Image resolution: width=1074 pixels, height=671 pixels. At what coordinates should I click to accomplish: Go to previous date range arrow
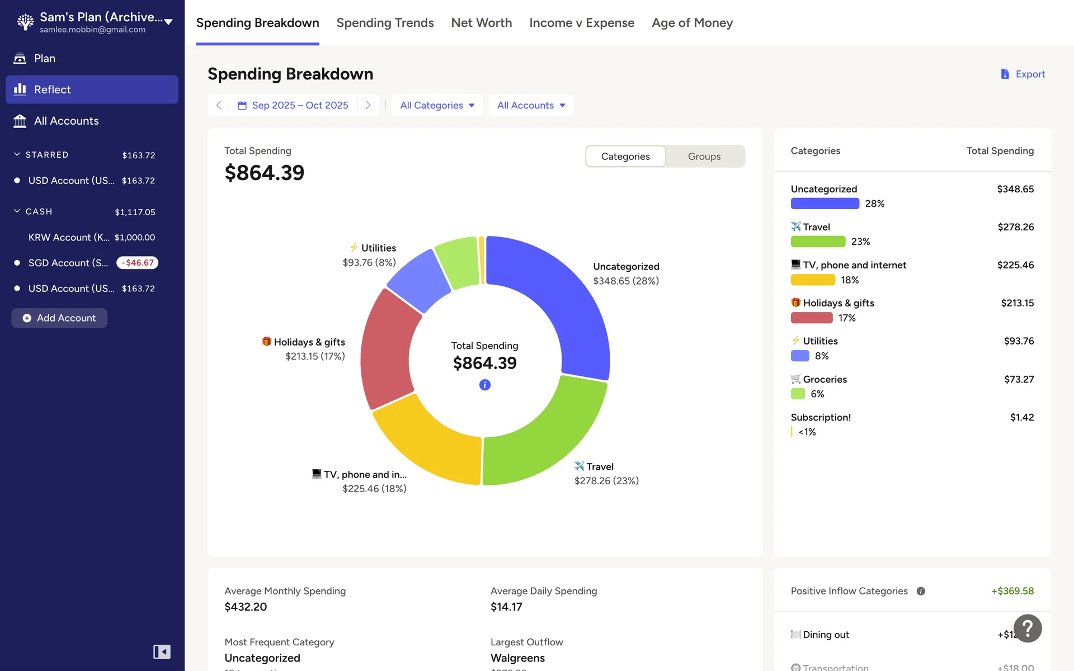[x=219, y=105]
